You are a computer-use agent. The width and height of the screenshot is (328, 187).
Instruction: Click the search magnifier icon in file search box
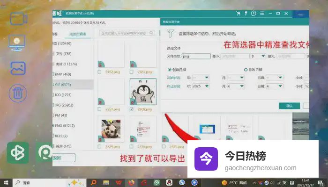(151, 33)
